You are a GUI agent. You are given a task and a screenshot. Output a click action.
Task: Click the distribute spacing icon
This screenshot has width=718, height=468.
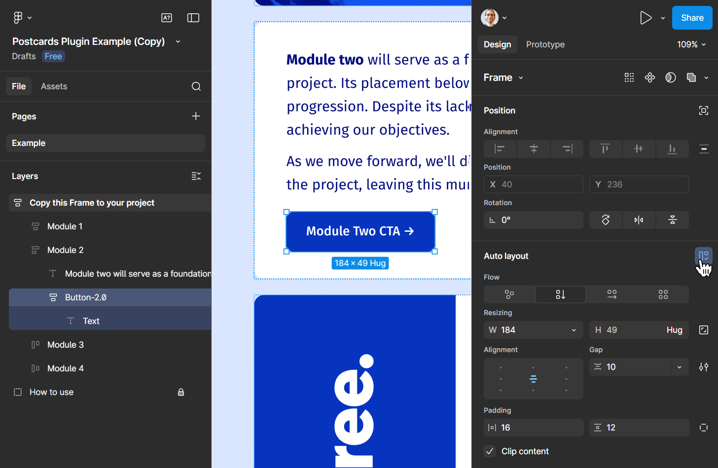tap(704, 148)
